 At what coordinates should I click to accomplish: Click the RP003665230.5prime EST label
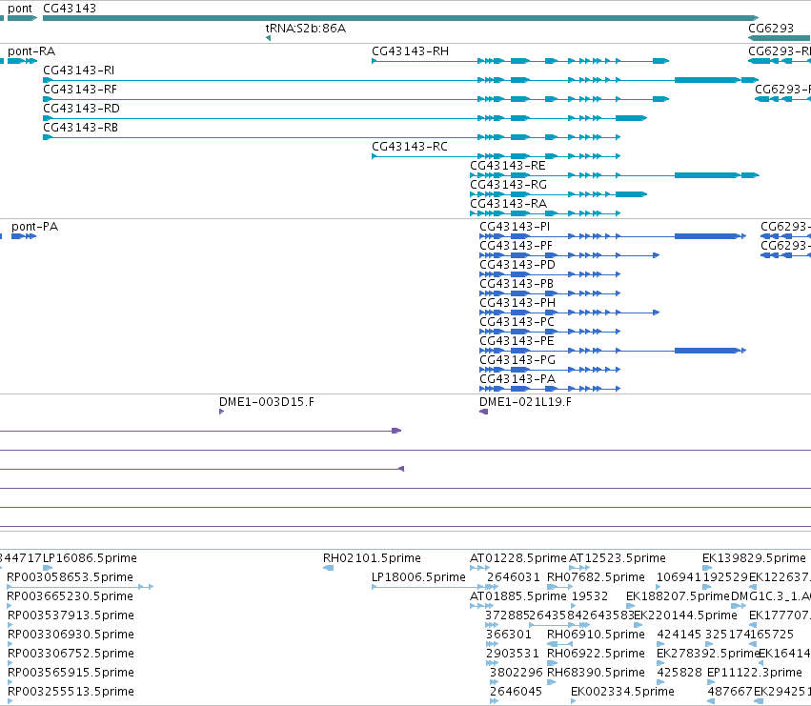coord(70,596)
